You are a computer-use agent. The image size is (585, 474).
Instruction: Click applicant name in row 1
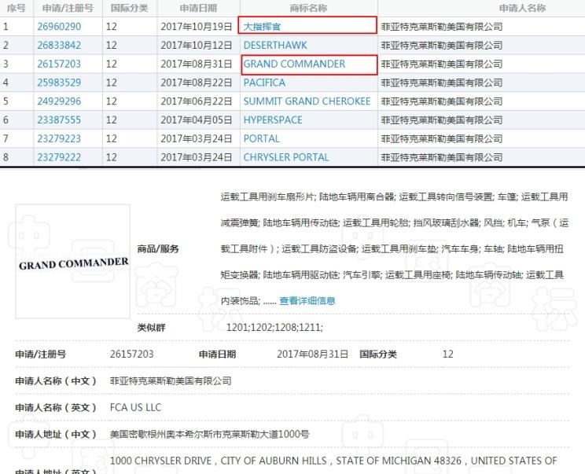[x=442, y=27]
